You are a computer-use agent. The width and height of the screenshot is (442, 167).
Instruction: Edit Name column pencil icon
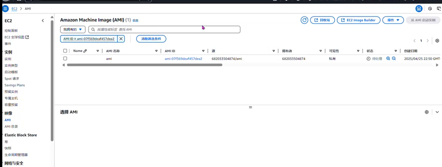tap(85, 51)
